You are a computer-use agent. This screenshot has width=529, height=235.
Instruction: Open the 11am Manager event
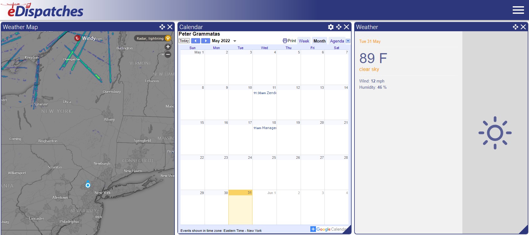(x=265, y=128)
